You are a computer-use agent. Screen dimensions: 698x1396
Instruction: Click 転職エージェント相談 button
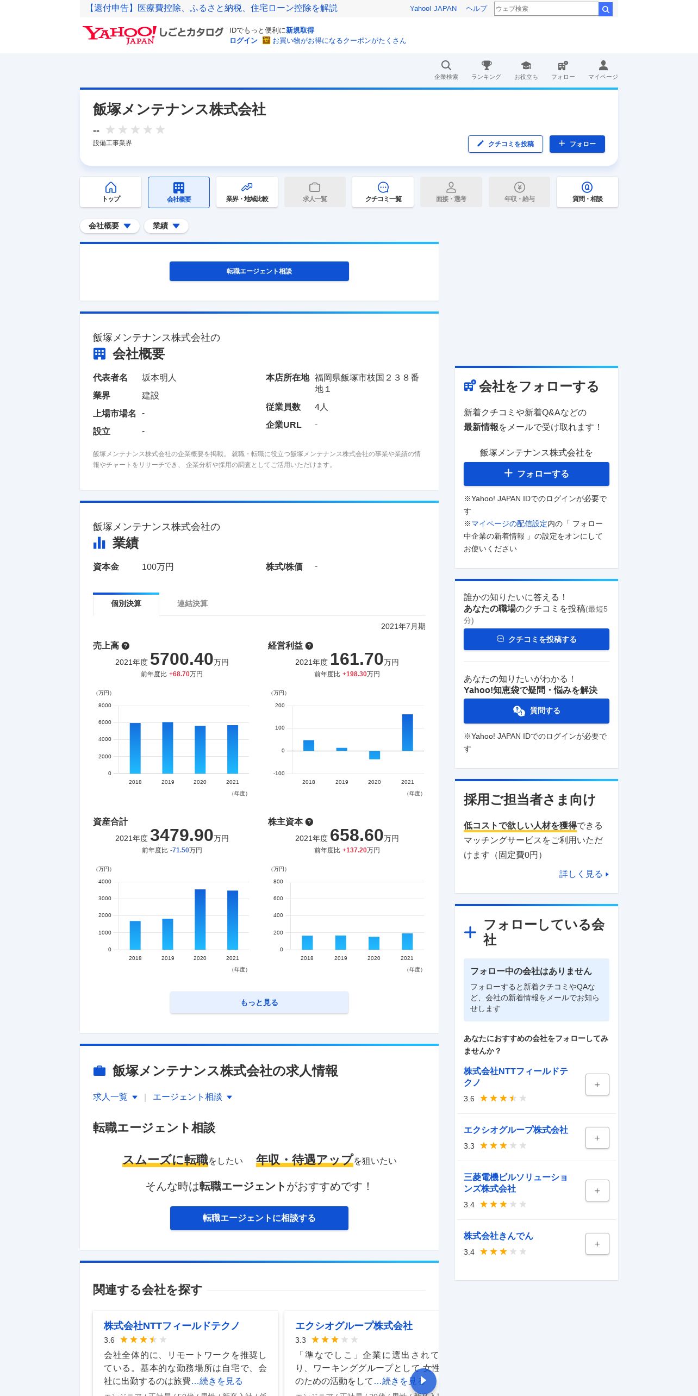tap(259, 271)
